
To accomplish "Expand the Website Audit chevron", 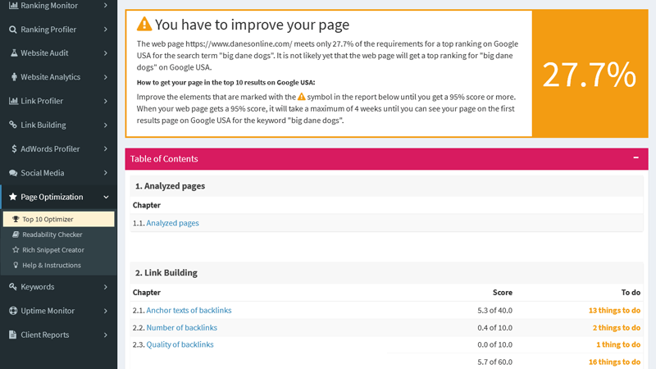I will coord(106,53).
